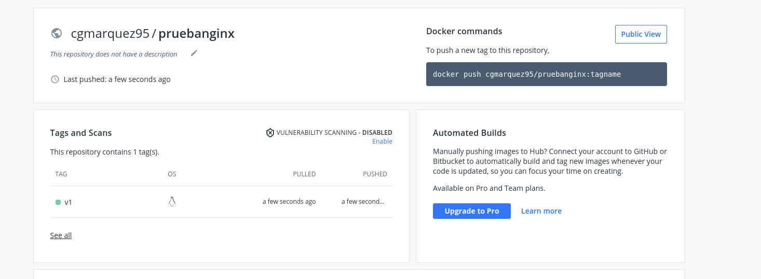Click the docker push command box

pyautogui.click(x=546, y=74)
